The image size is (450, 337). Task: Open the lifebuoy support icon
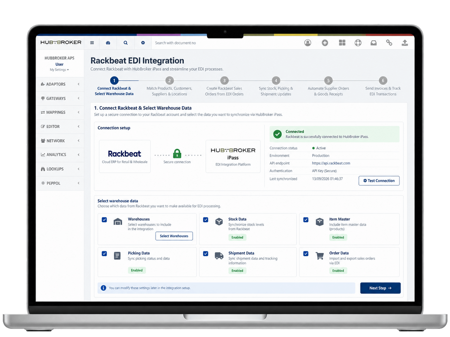(x=358, y=43)
